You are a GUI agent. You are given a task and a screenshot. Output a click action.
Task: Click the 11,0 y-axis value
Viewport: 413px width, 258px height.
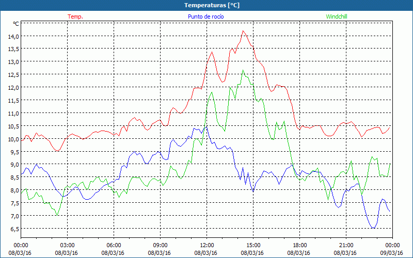pyautogui.click(x=13, y=114)
